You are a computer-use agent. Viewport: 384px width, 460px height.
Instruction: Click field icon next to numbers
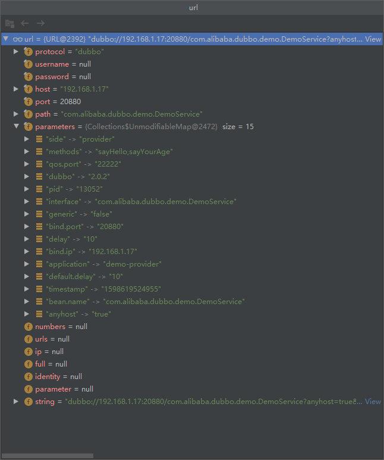[x=28, y=327]
